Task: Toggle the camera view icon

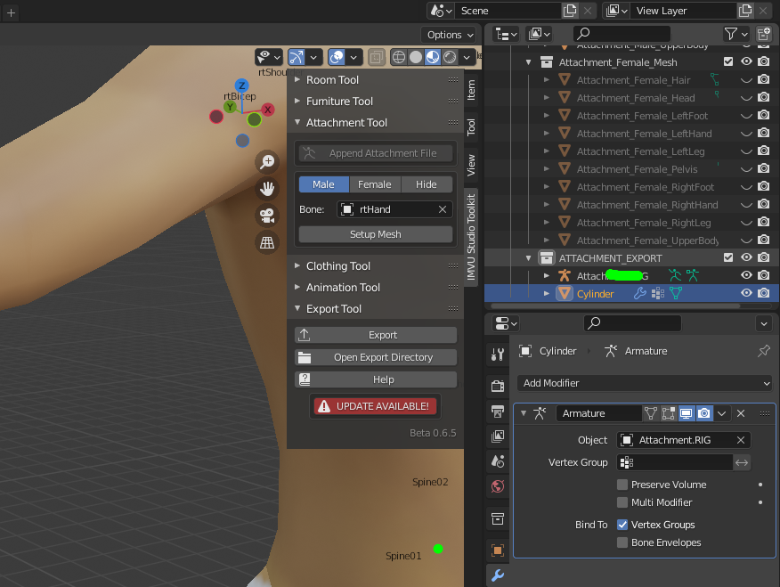Action: point(266,215)
